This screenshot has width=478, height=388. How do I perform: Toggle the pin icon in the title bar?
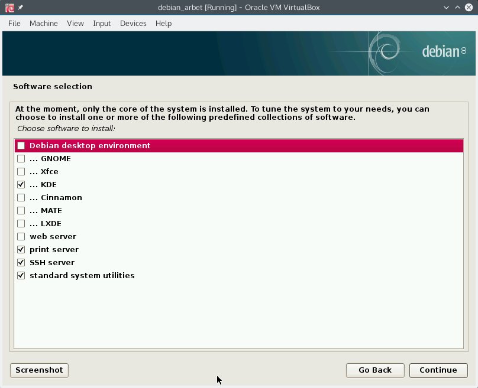point(21,7)
